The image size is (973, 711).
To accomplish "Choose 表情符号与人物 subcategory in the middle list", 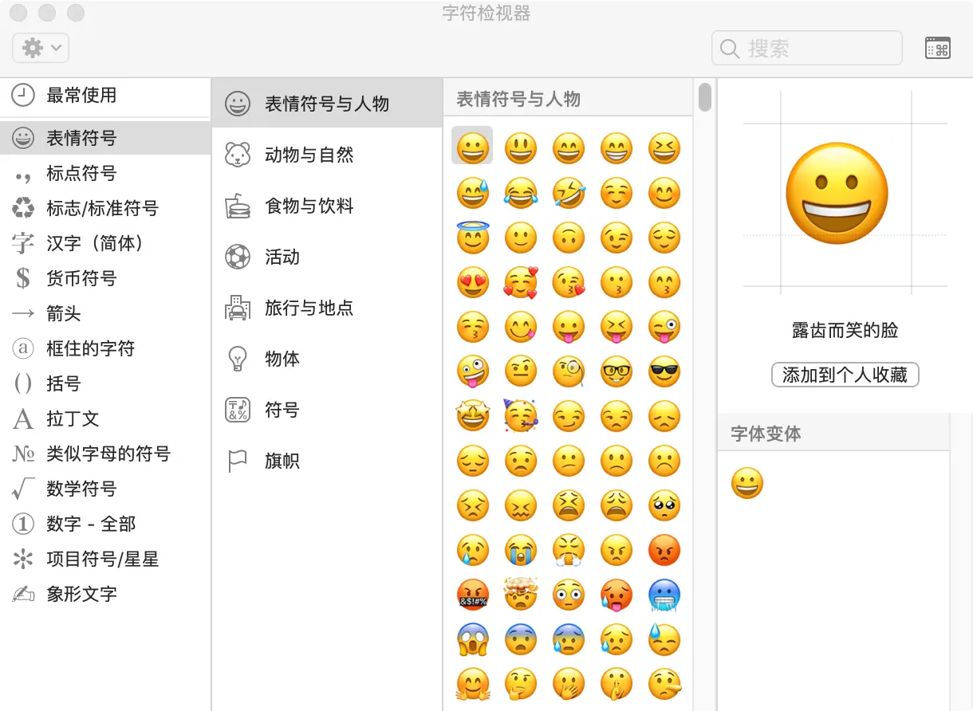I will point(327,104).
